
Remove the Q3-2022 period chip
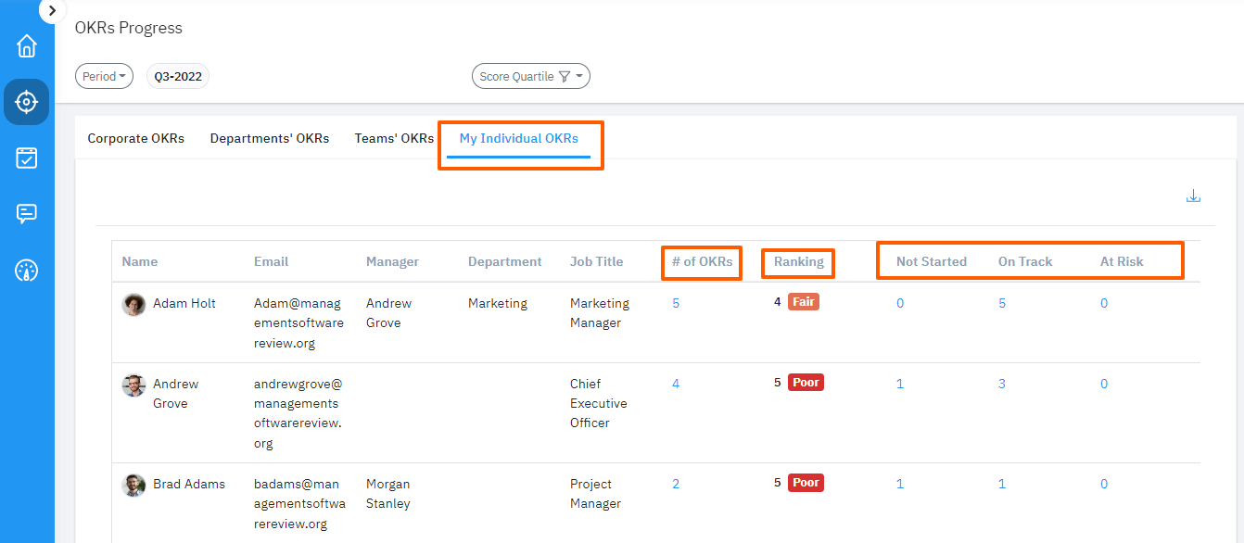coord(177,76)
